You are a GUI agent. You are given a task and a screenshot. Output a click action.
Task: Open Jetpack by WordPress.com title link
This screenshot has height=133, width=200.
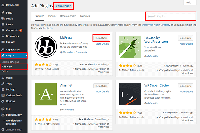point(156,40)
